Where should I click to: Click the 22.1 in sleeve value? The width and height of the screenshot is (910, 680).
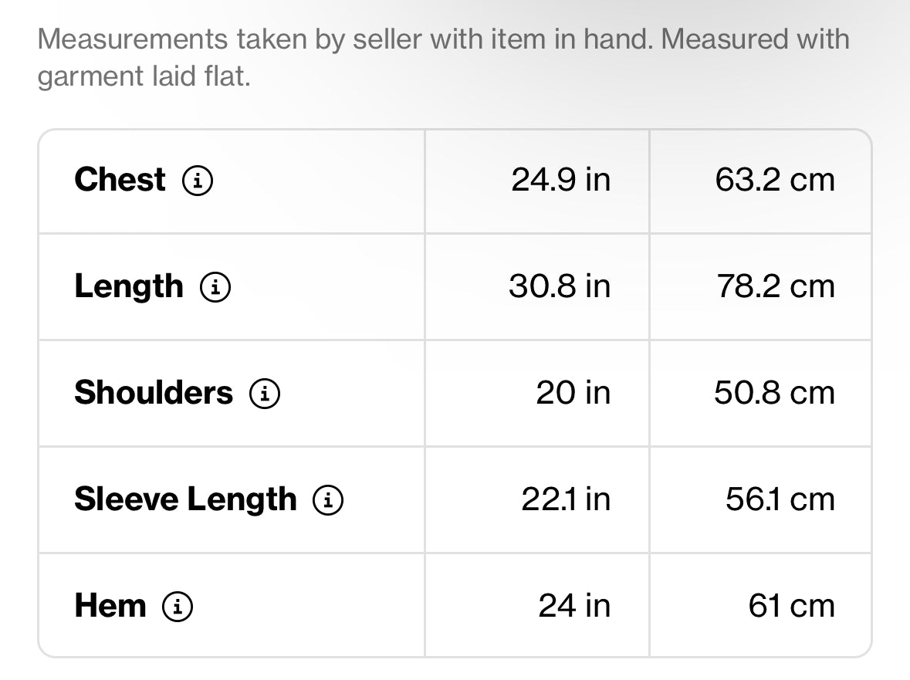coord(566,499)
